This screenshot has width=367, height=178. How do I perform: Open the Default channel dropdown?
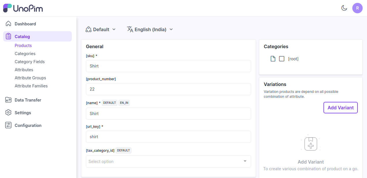point(101,29)
